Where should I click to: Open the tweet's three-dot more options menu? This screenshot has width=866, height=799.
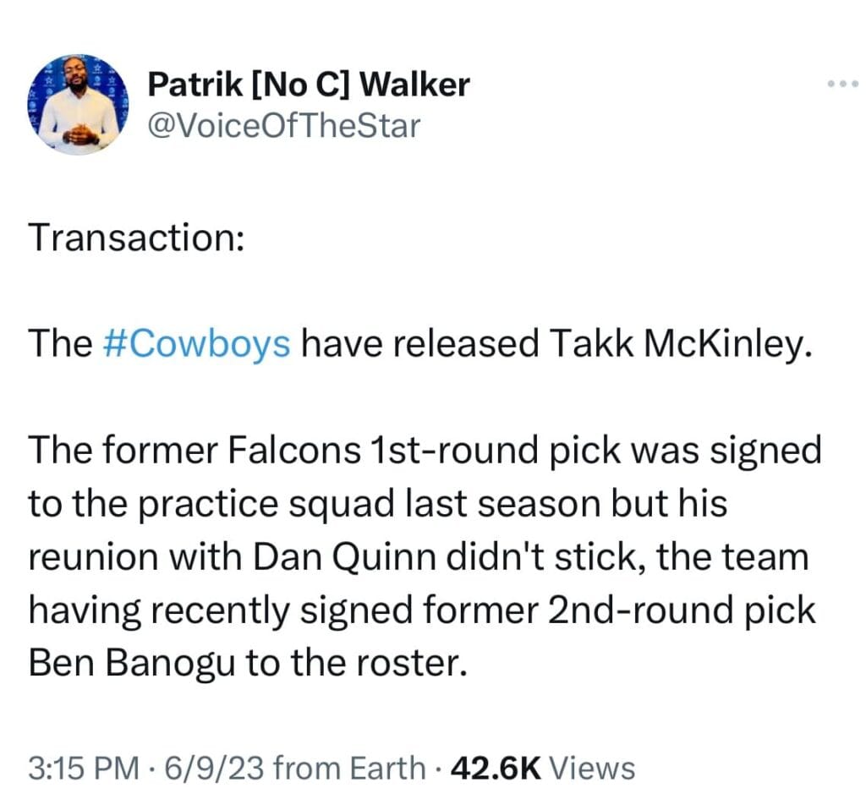[x=843, y=84]
